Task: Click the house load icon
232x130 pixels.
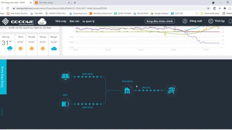Action: tap(127, 90)
